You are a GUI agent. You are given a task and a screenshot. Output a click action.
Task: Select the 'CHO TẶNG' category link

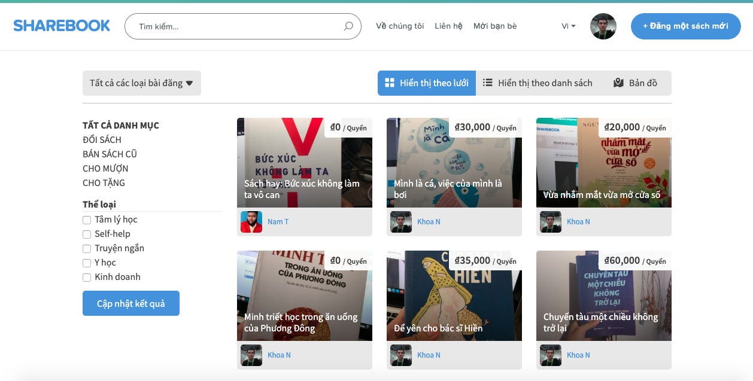click(103, 182)
